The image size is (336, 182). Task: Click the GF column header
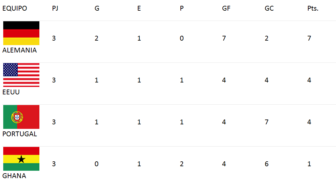[x=226, y=8]
